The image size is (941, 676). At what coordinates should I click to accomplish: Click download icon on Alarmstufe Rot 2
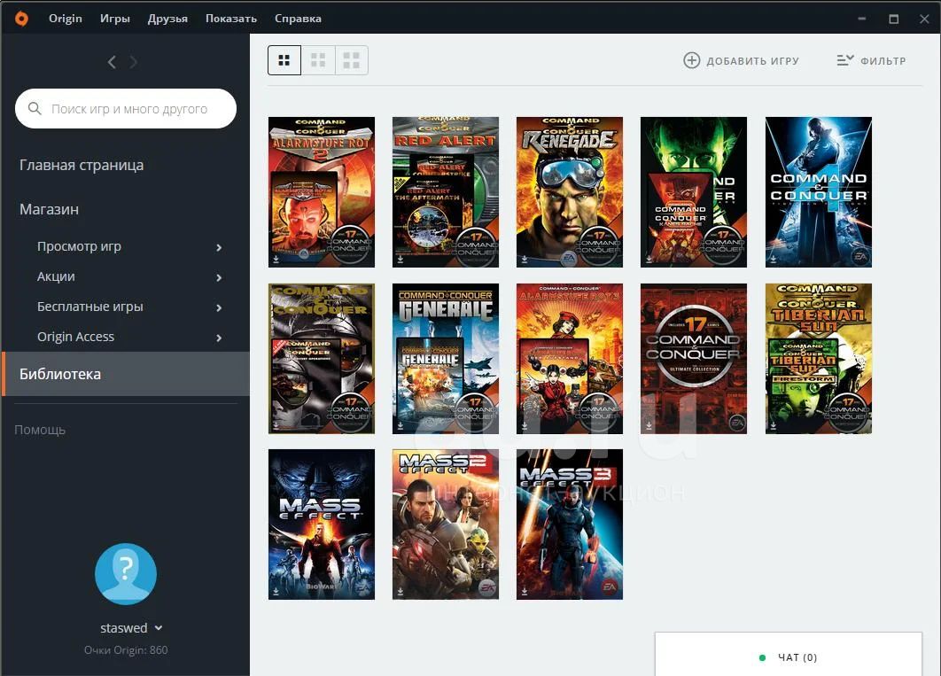pyautogui.click(x=276, y=259)
